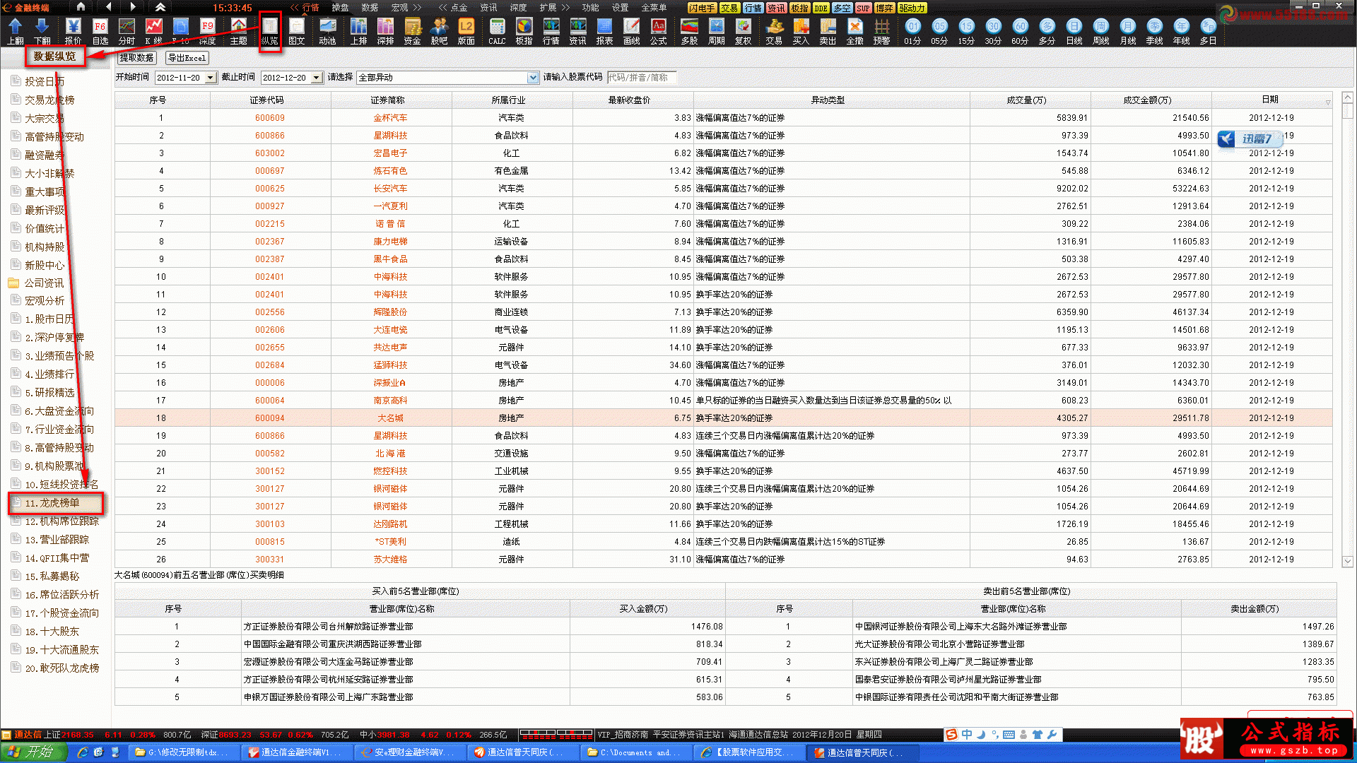Select the DDE tab button
This screenshot has height=763, width=1357.
click(x=821, y=8)
